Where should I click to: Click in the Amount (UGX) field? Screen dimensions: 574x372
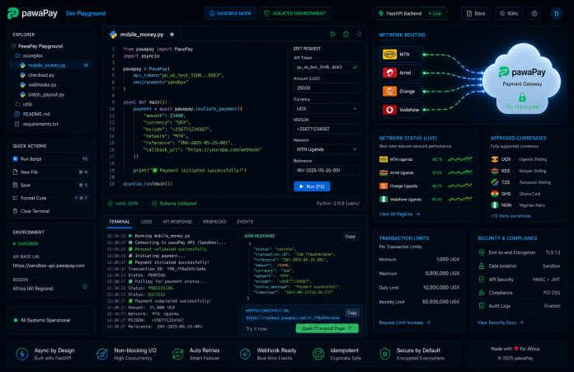327,88
